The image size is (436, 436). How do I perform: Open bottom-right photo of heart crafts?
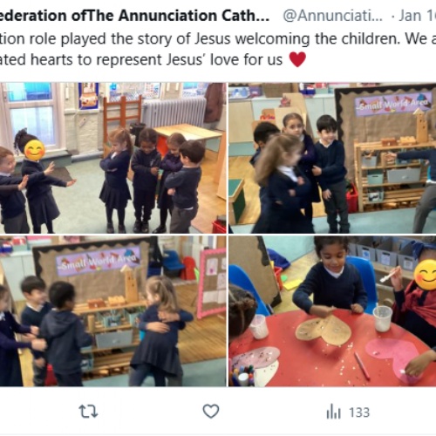tap(332, 311)
